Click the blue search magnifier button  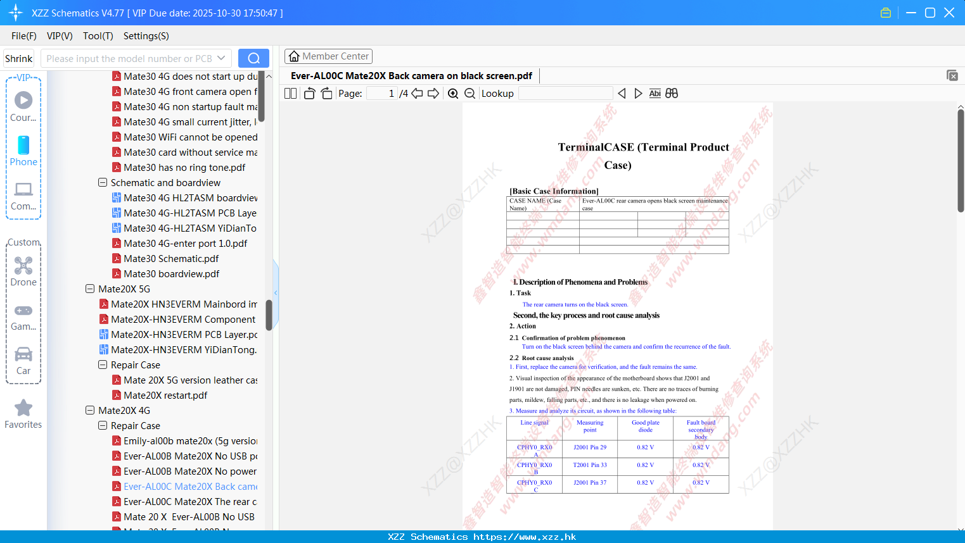[x=253, y=58]
